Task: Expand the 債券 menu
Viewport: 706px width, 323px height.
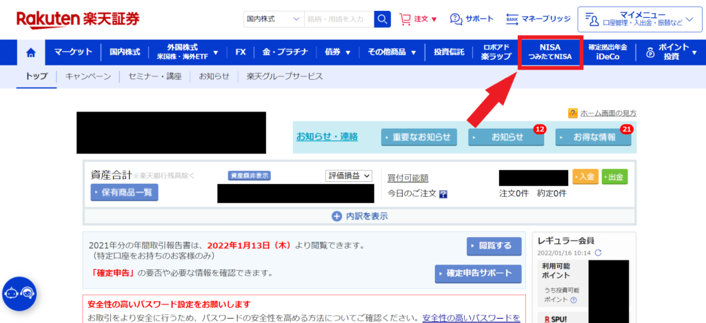Action: (x=338, y=52)
